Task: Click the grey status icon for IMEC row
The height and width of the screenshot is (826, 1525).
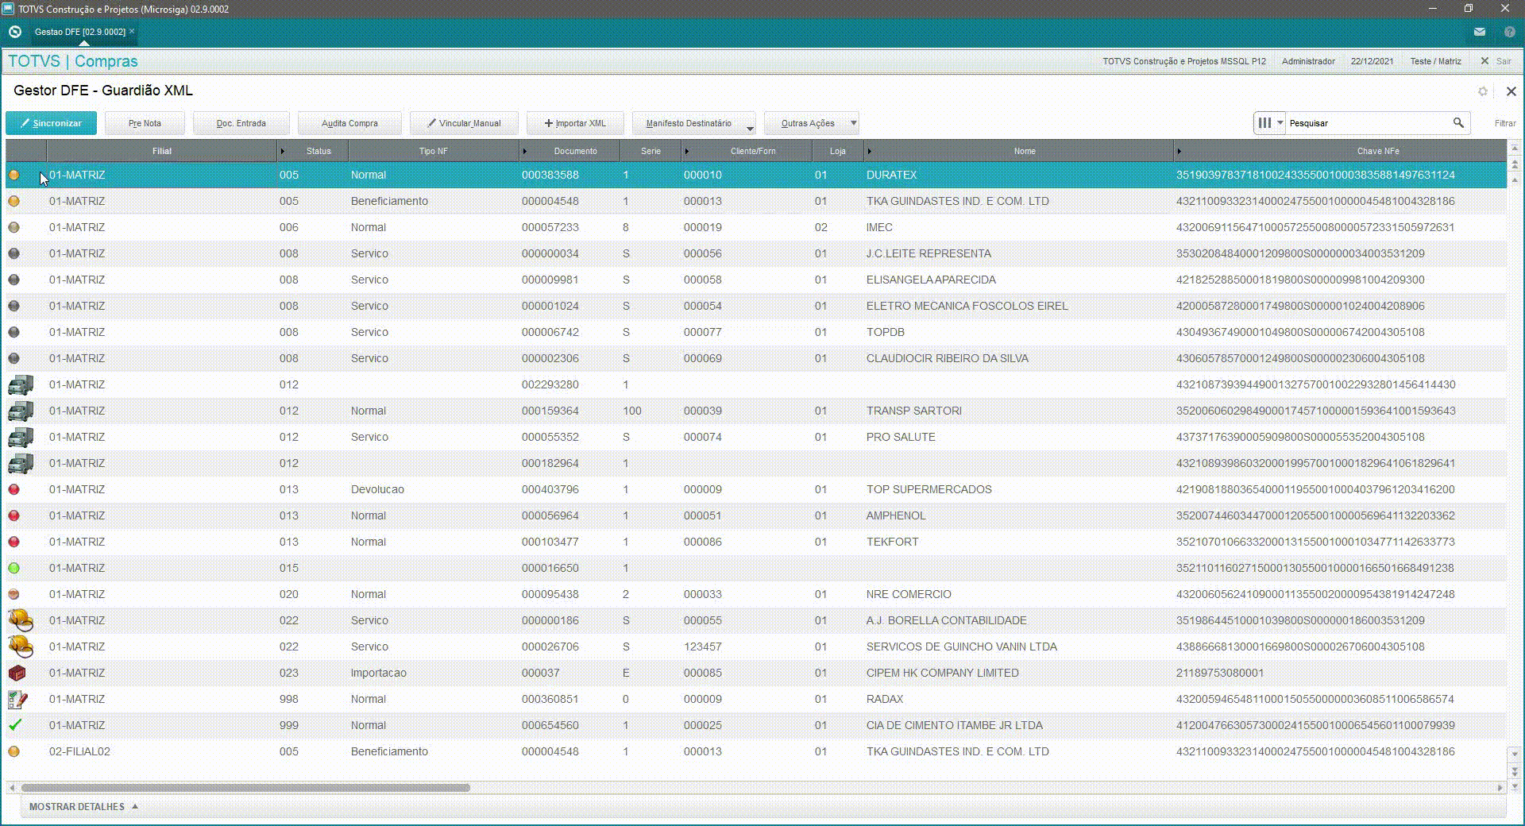Action: pos(14,227)
